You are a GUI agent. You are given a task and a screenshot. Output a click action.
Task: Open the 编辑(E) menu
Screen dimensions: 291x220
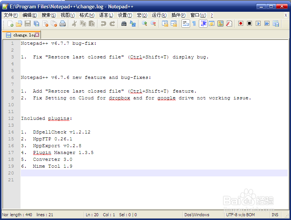pos(30,15)
